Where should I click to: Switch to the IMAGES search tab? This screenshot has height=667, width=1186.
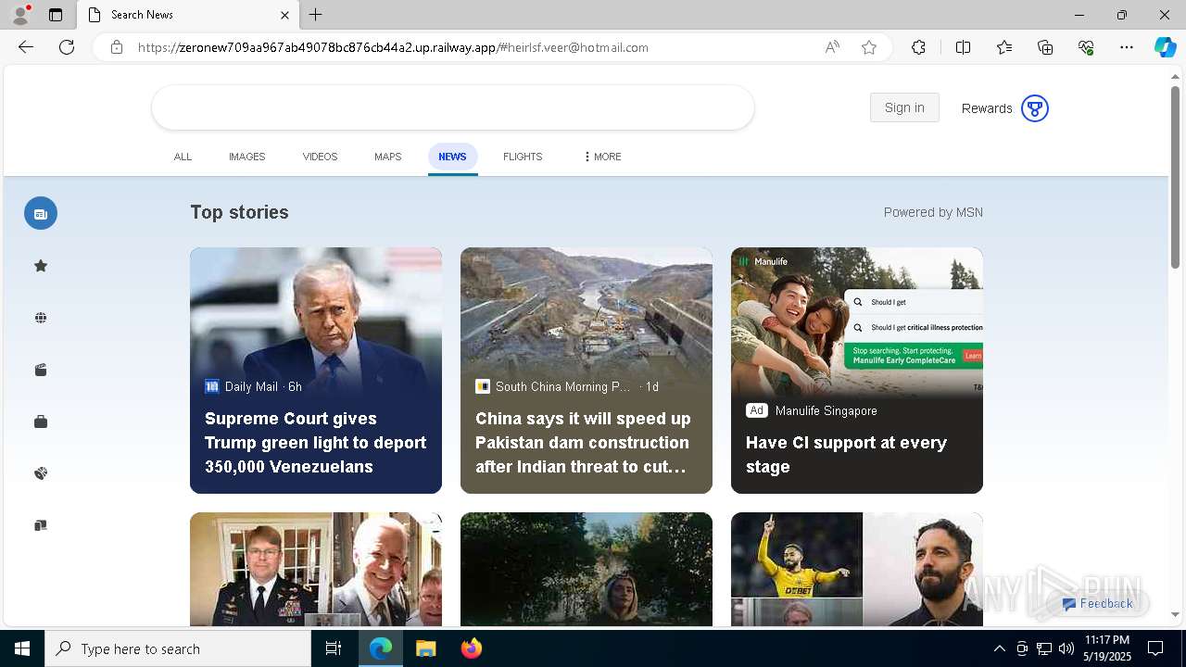click(x=247, y=157)
